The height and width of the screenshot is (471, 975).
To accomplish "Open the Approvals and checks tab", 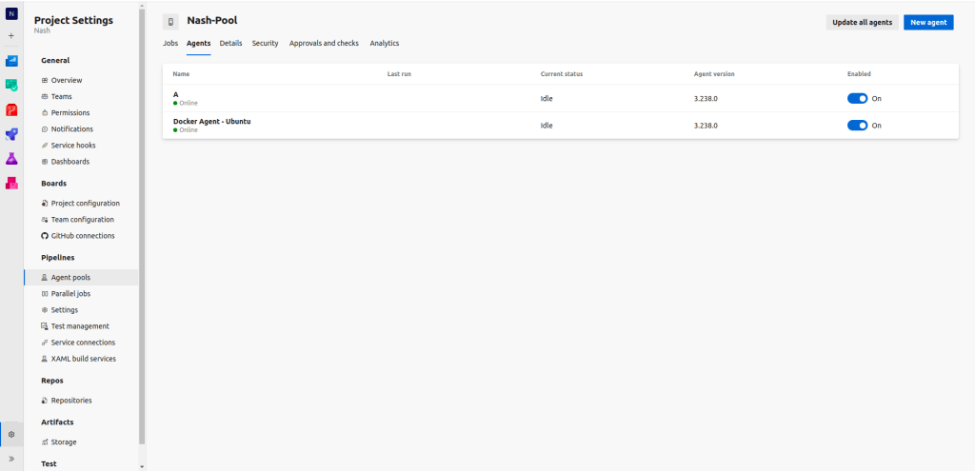I will [x=324, y=44].
